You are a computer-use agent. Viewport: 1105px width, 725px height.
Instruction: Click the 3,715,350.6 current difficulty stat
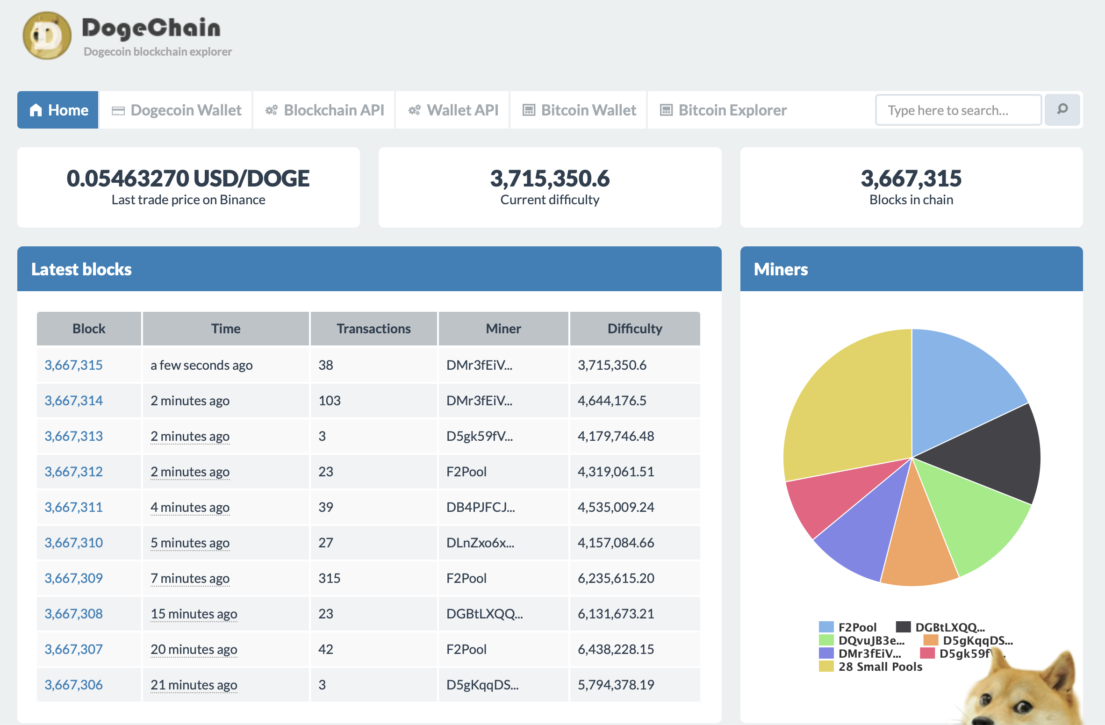pyautogui.click(x=550, y=178)
